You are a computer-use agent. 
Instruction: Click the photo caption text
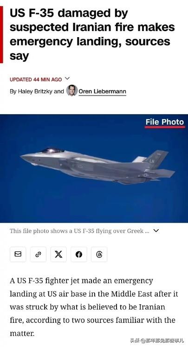[79, 231]
